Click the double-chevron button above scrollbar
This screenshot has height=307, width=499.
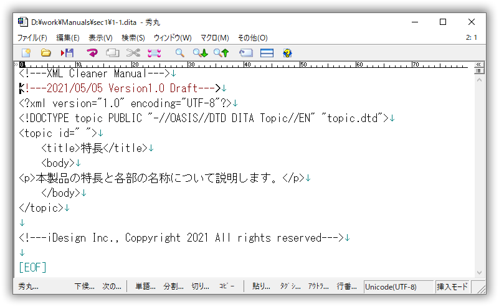click(478, 64)
